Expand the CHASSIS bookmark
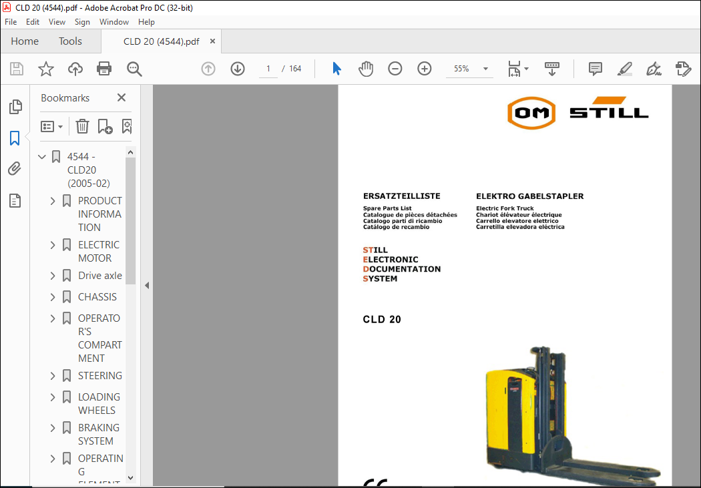Screen dimensions: 701x488 point(53,297)
